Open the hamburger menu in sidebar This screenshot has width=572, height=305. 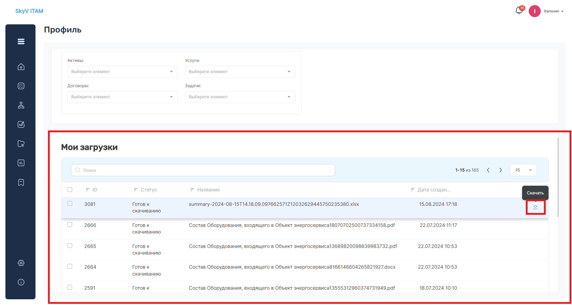pos(21,41)
